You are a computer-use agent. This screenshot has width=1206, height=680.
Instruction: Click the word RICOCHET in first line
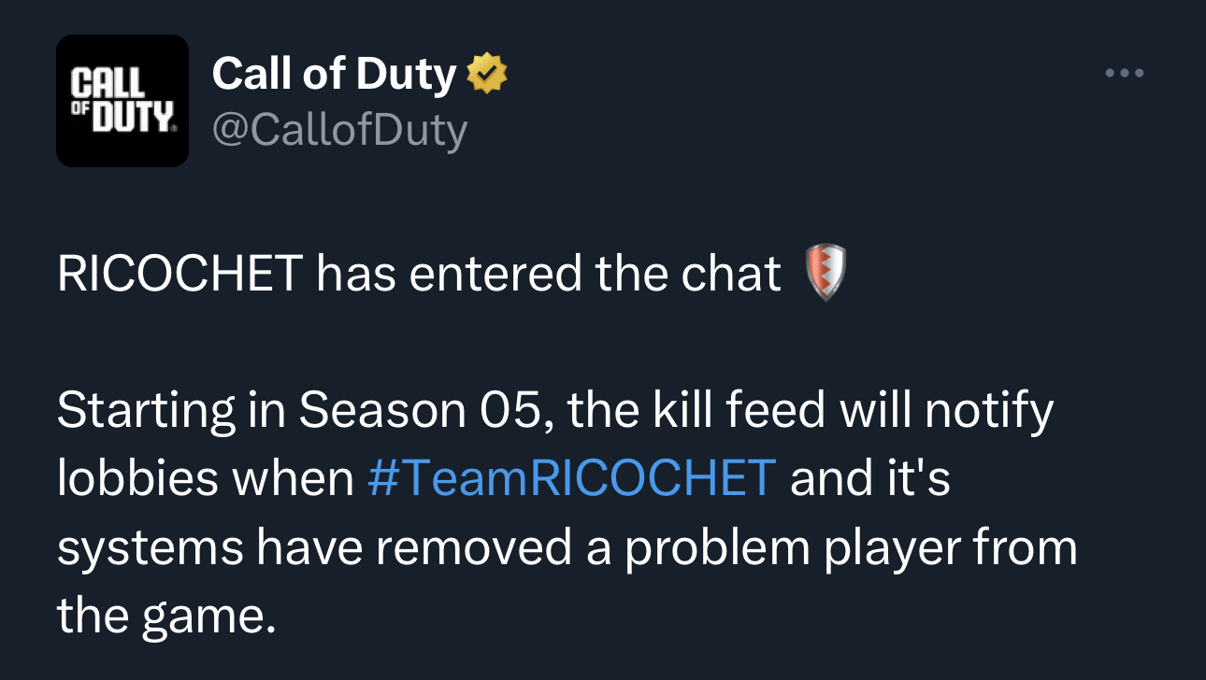pos(179,274)
